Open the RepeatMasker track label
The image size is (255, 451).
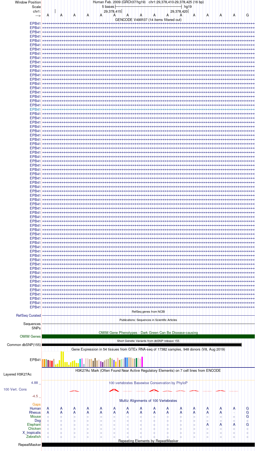coord(30,445)
